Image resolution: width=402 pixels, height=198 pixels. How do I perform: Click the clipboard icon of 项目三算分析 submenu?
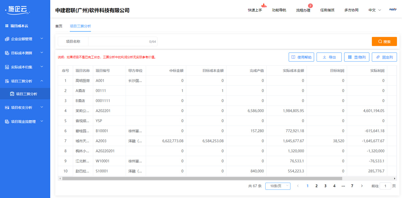(12, 94)
